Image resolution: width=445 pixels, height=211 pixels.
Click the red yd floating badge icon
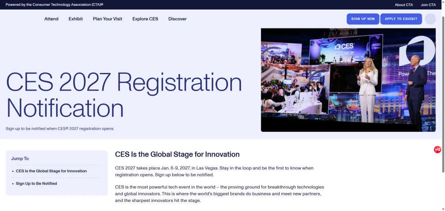[x=437, y=150]
